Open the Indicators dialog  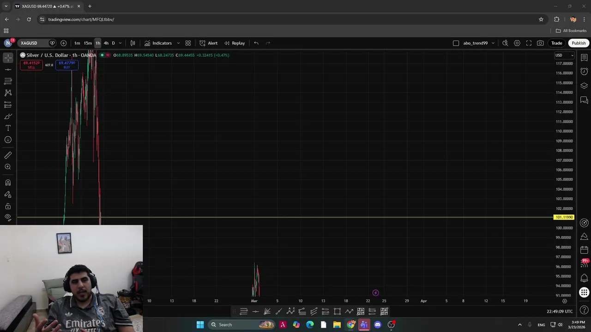158,43
